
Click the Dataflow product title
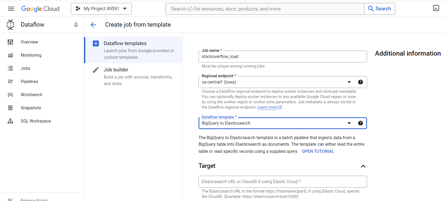pyautogui.click(x=33, y=25)
